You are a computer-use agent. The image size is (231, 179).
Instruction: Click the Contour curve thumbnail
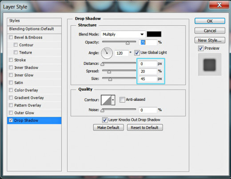tap(106, 100)
